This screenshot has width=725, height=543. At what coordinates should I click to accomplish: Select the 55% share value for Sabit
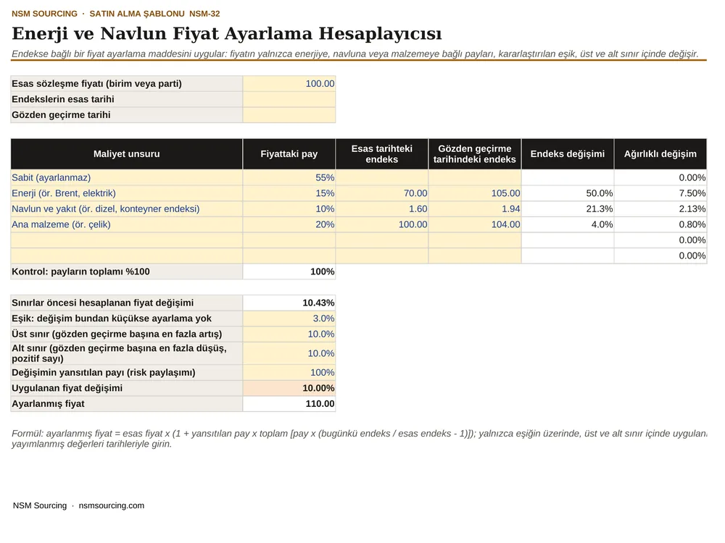(x=289, y=178)
